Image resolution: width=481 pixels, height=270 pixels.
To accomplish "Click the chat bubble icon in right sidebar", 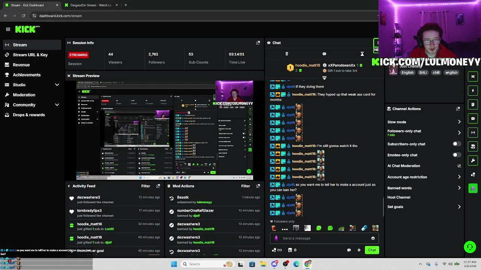I will click(x=473, y=118).
